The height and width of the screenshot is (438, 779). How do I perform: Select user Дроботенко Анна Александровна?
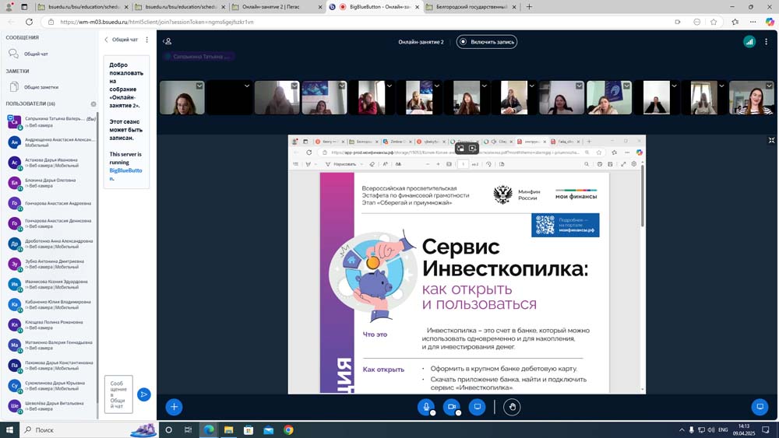[x=51, y=244]
